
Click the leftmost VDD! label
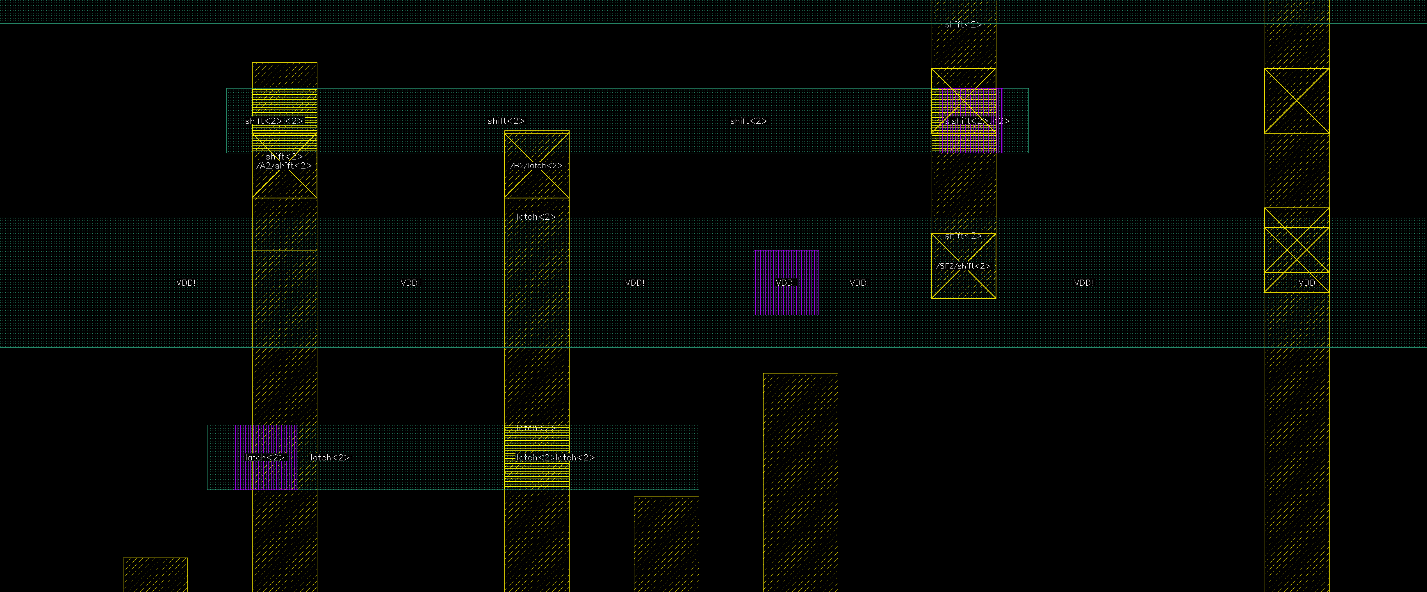pos(186,282)
